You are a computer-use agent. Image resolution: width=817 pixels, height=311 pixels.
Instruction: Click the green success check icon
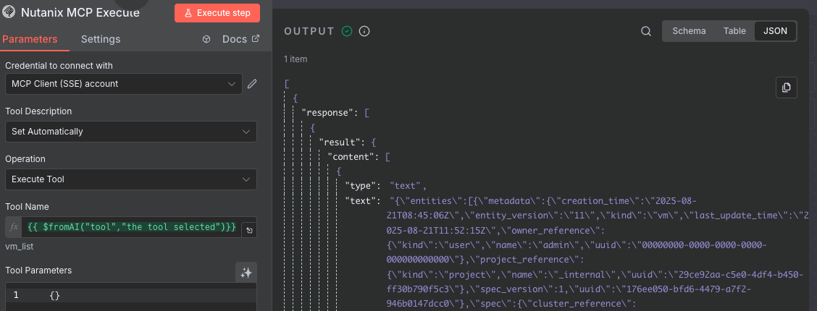coord(347,31)
